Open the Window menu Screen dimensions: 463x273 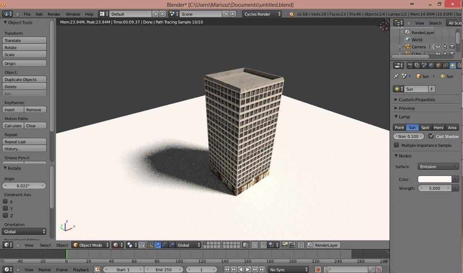pos(73,14)
